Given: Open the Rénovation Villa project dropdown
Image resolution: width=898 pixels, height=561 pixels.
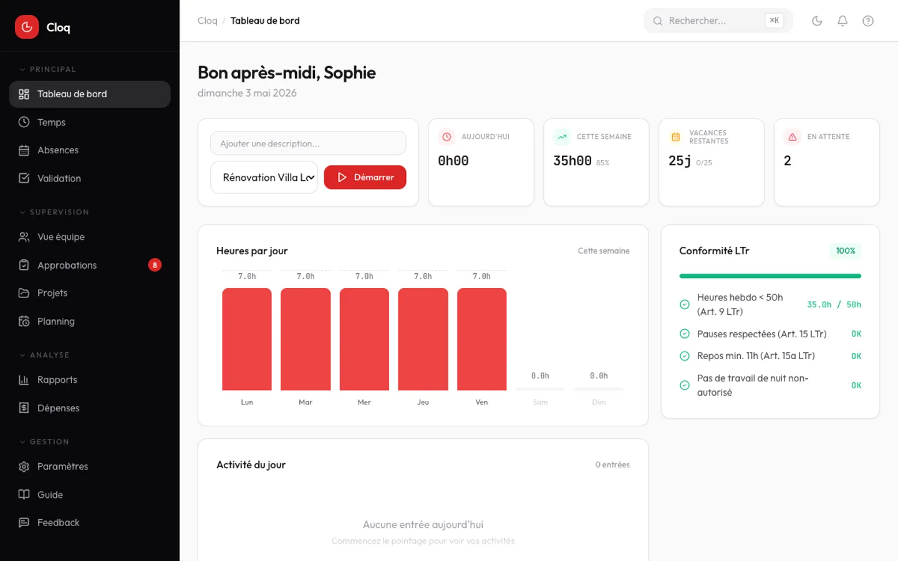Looking at the screenshot, I should pos(264,178).
